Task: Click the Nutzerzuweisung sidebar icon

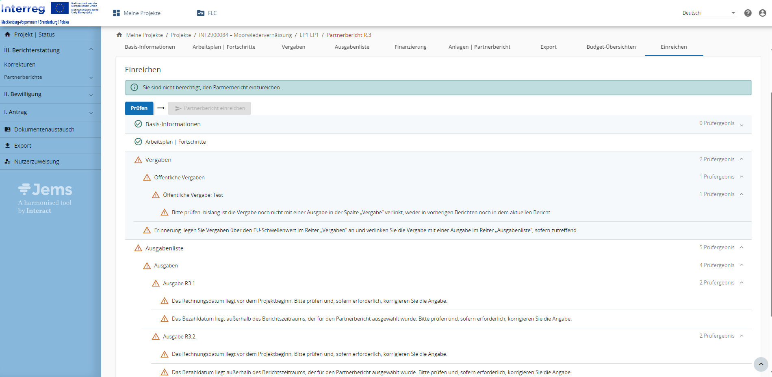Action: coord(7,162)
